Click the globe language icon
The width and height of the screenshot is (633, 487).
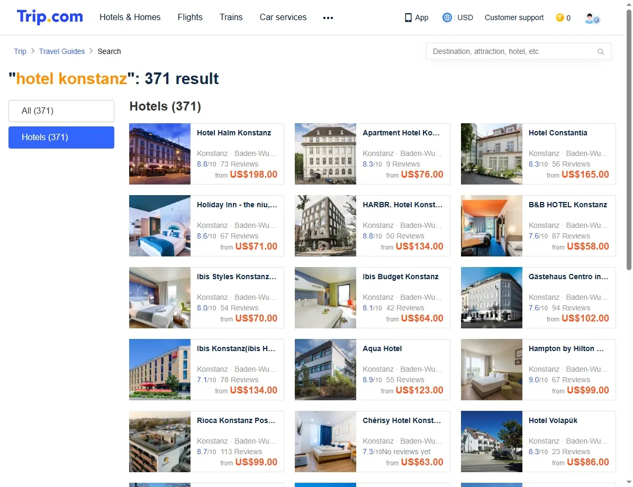447,17
